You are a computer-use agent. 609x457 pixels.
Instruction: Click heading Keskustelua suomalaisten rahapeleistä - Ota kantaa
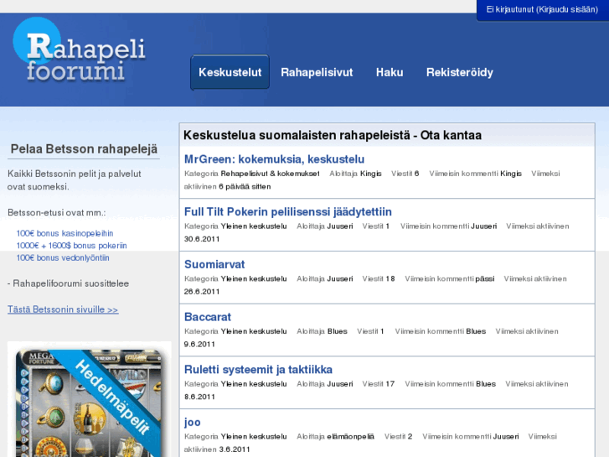333,135
